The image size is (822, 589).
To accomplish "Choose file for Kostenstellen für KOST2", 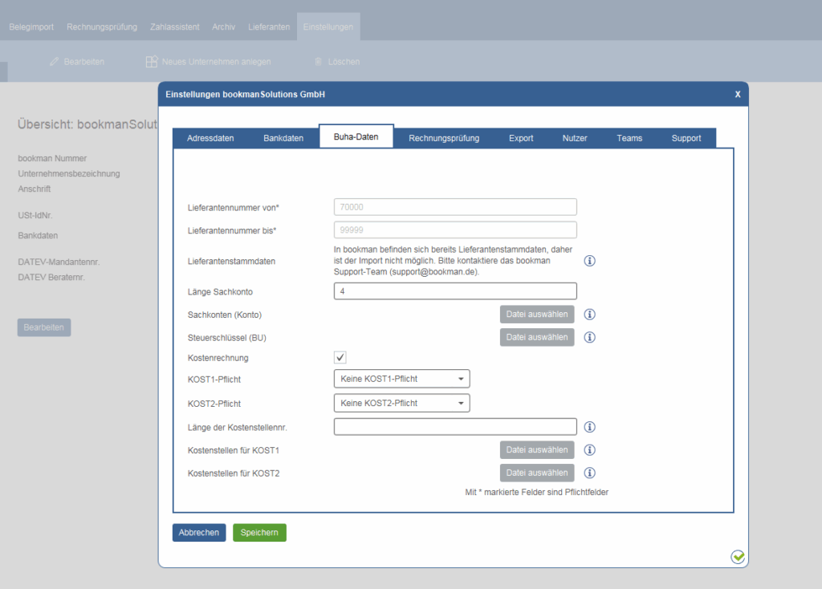I will [x=537, y=473].
